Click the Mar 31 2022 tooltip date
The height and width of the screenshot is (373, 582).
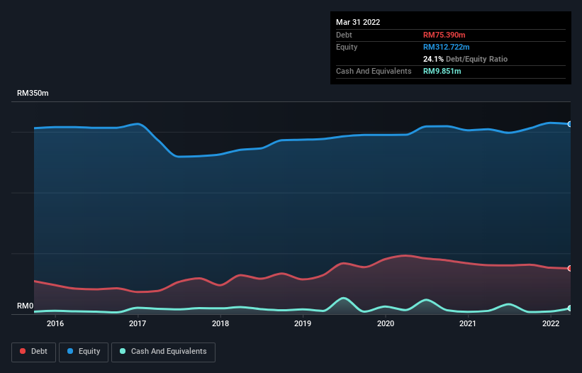tap(358, 22)
